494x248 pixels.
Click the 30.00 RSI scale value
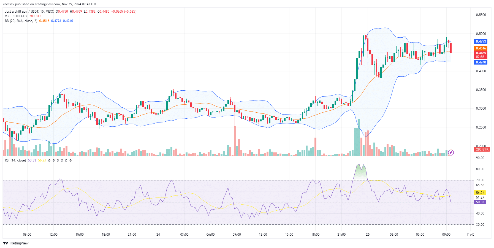(x=480, y=225)
